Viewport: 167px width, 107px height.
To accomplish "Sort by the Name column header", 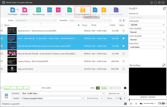I will pos(40,25).
